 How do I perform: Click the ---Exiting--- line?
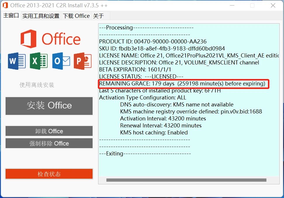(145, 153)
